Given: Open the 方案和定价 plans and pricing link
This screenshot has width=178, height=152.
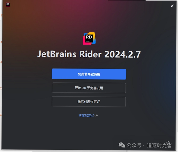Looking at the screenshot, I should [88, 116].
